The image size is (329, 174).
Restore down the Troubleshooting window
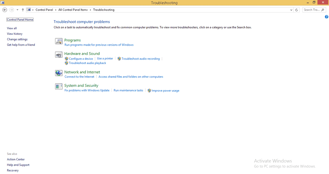pos(314,2)
